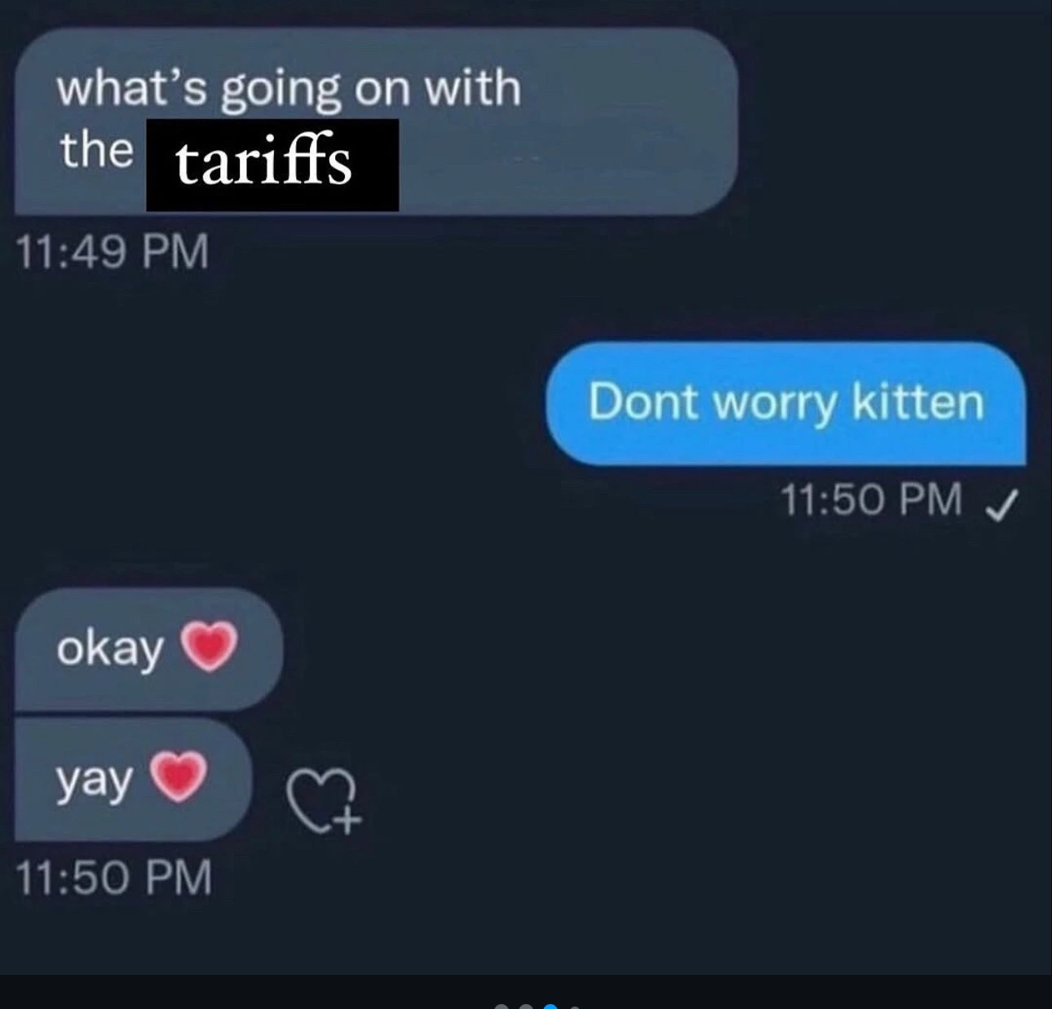1052x1009 pixels.
Task: Click the 11:50 PM timestamp under yay
Action: [114, 878]
